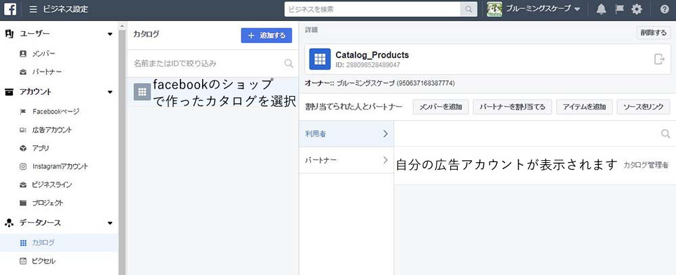
Task: Click the メンバーを追加 button
Action: pos(441,107)
